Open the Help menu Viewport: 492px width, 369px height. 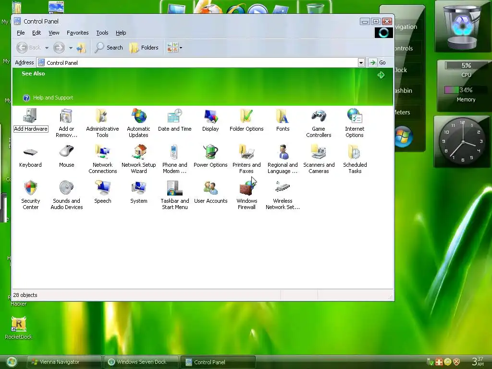(x=121, y=33)
